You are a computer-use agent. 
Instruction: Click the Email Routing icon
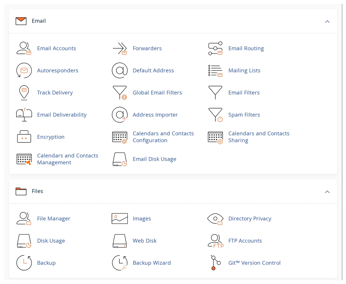click(x=215, y=48)
